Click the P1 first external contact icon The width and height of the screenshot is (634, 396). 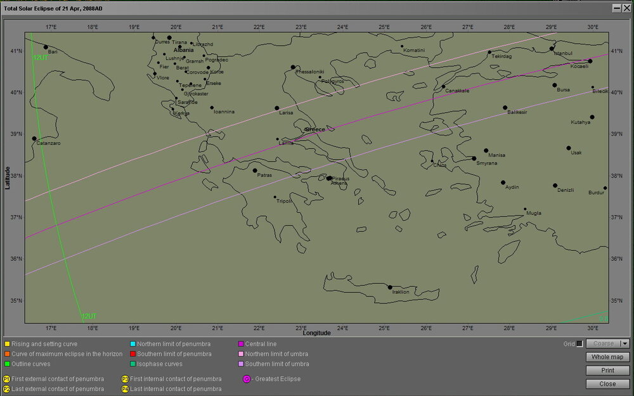6,379
